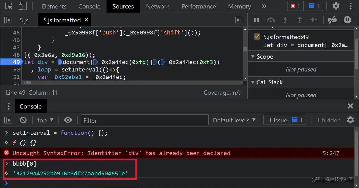Open console settings gear
Viewport: 359px width, 188px height.
(350, 120)
